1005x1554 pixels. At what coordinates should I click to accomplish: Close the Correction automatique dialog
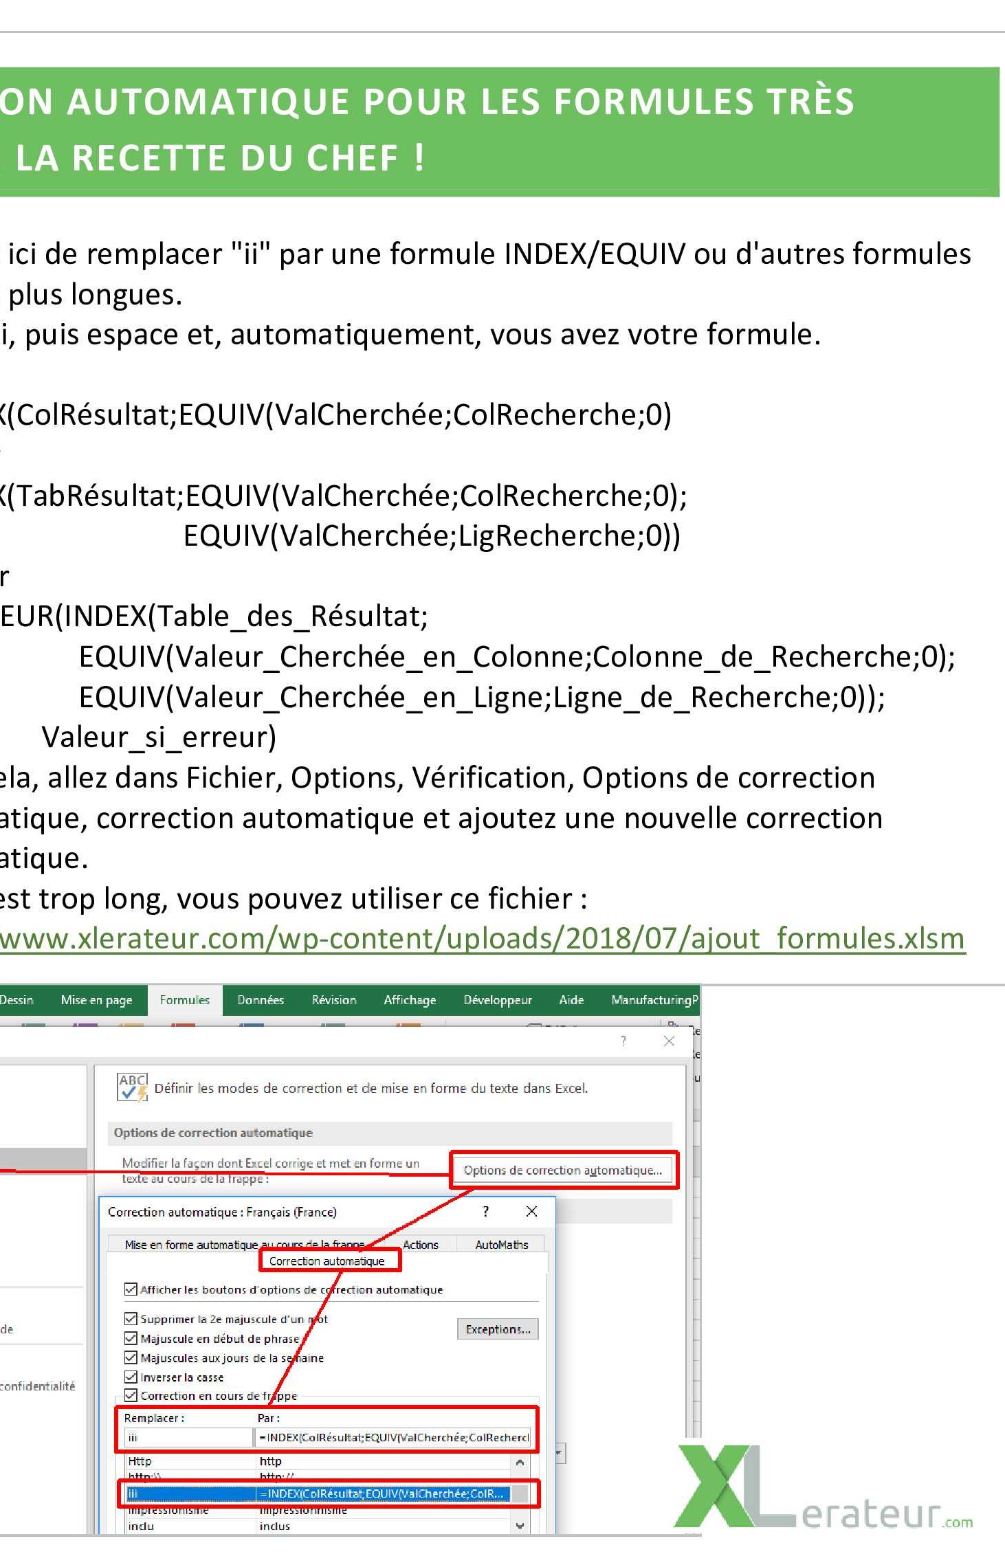[x=531, y=1212]
